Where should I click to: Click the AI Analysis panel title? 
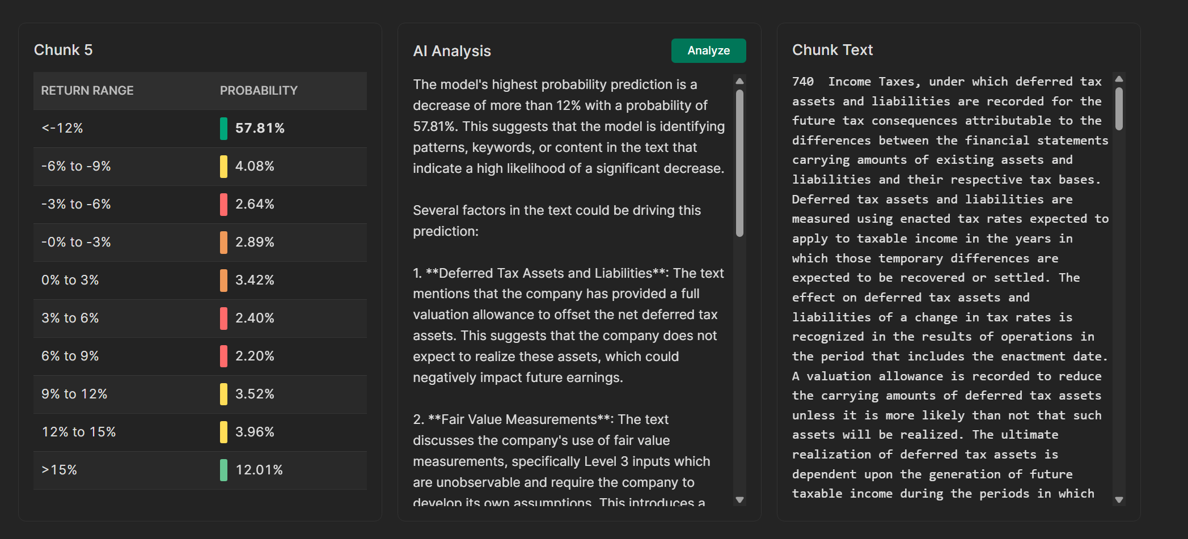point(451,50)
